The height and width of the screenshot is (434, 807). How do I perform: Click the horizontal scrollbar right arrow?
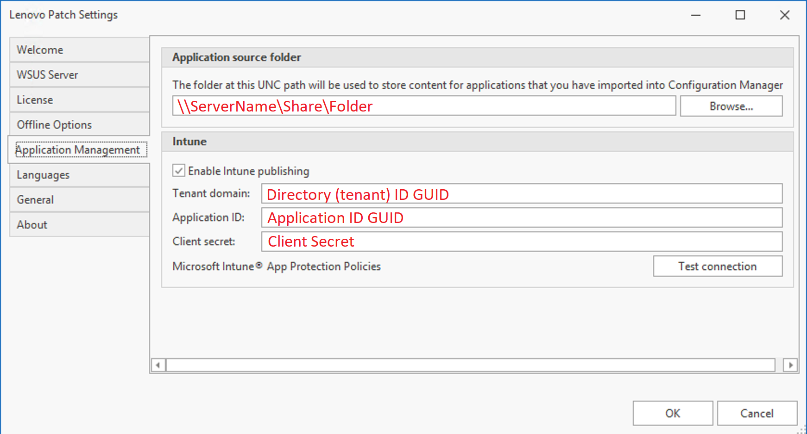coord(790,365)
